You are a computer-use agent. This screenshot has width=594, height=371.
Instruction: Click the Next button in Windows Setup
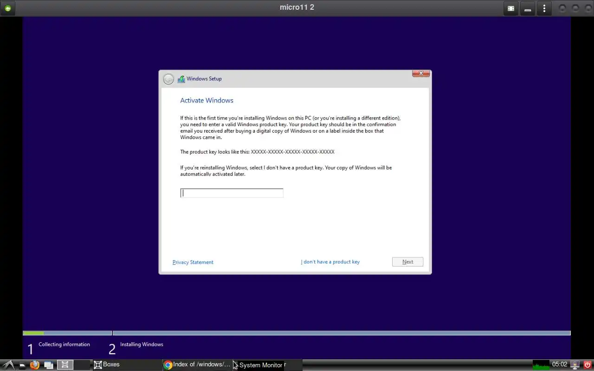point(407,262)
